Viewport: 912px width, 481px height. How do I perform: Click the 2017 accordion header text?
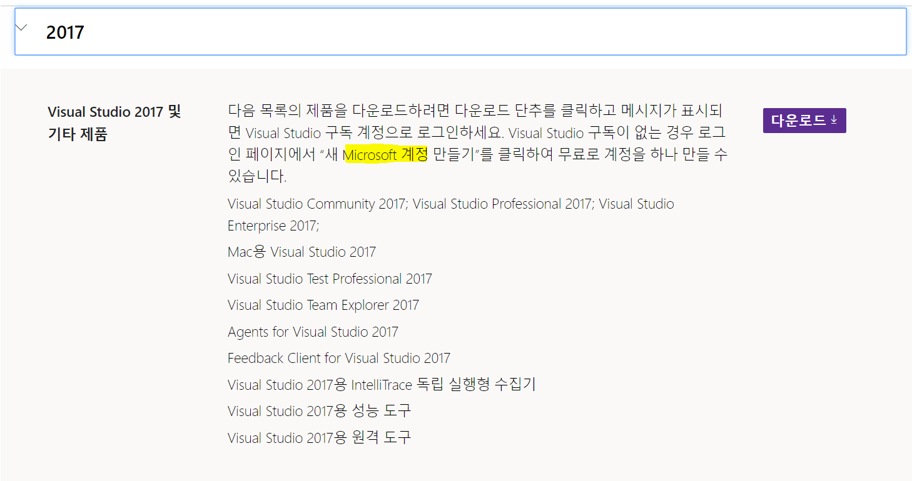(65, 32)
